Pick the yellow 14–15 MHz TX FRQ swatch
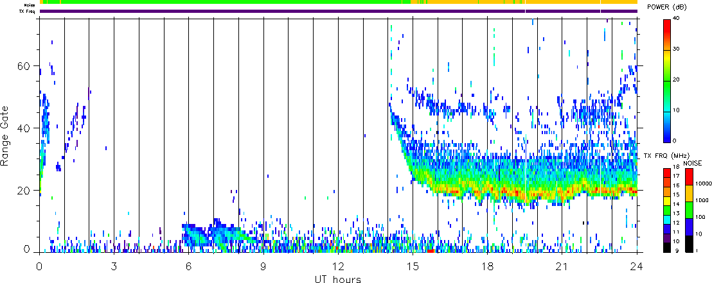Screen dimensions: 712x283 666,200
